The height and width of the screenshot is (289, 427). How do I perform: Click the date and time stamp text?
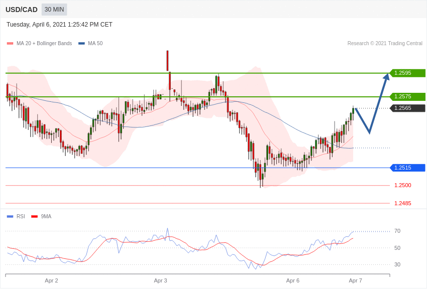[59, 25]
